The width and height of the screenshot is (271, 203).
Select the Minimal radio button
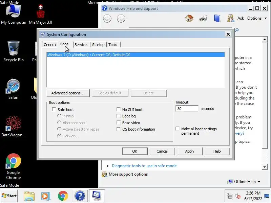(x=59, y=116)
